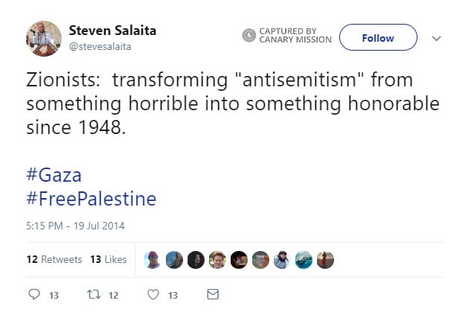Click the fifth liker avatar thumbnail
471x321 pixels.
point(238,259)
